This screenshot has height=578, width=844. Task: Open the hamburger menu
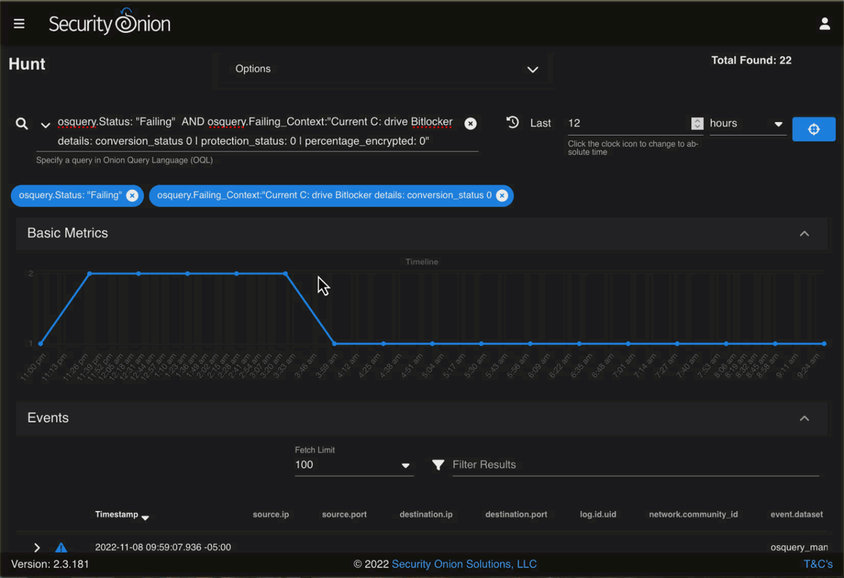pyautogui.click(x=19, y=22)
